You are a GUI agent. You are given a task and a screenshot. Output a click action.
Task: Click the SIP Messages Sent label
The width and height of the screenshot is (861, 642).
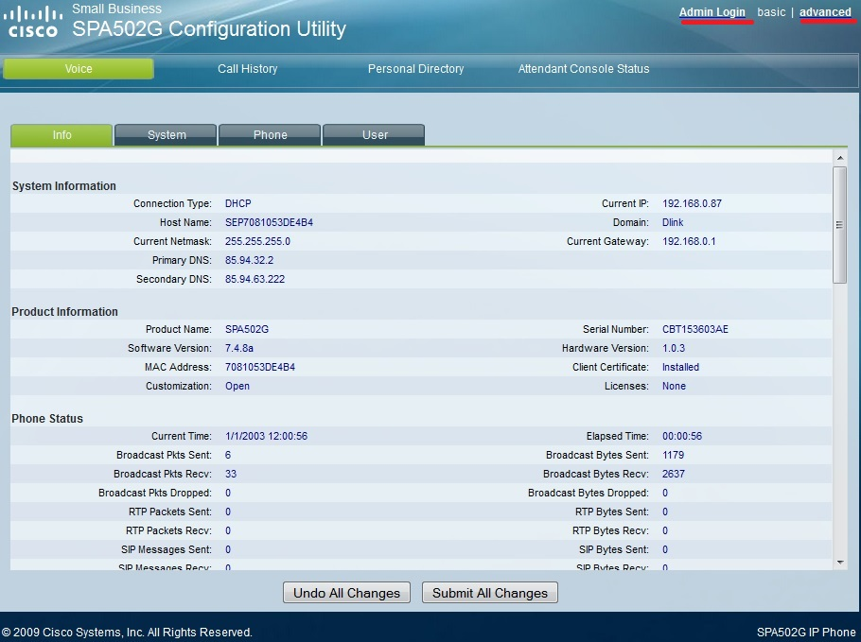pyautogui.click(x=167, y=550)
